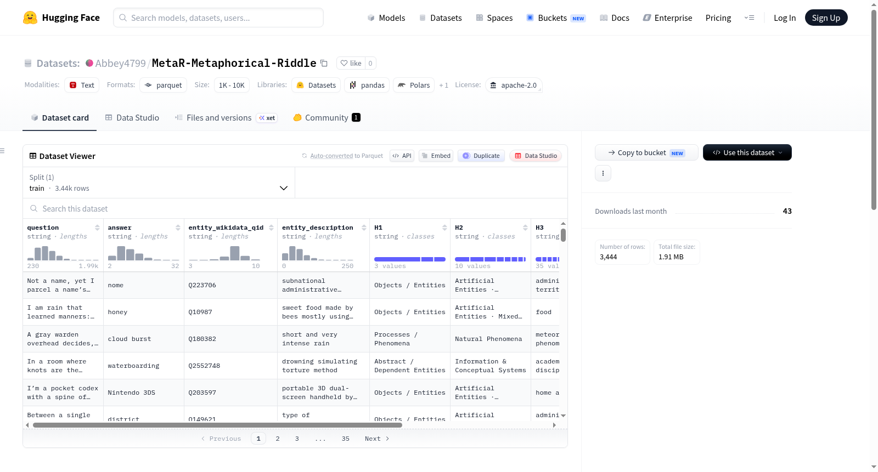Sort the H1 column
Image resolution: width=878 pixels, height=472 pixels.
(444, 228)
